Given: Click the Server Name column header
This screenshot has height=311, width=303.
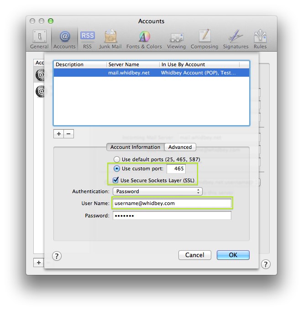Looking at the screenshot, I should tap(133, 64).
